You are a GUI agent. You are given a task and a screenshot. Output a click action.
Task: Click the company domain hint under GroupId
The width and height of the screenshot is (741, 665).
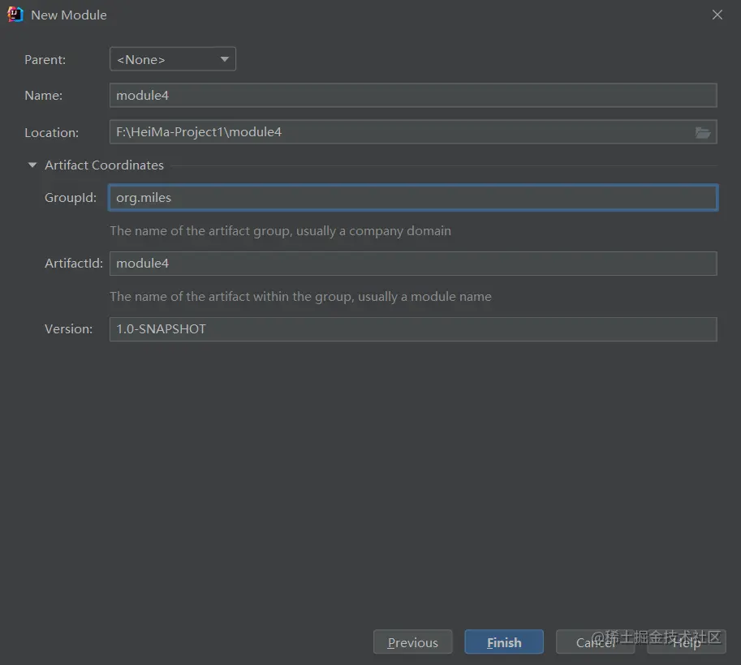[280, 231]
